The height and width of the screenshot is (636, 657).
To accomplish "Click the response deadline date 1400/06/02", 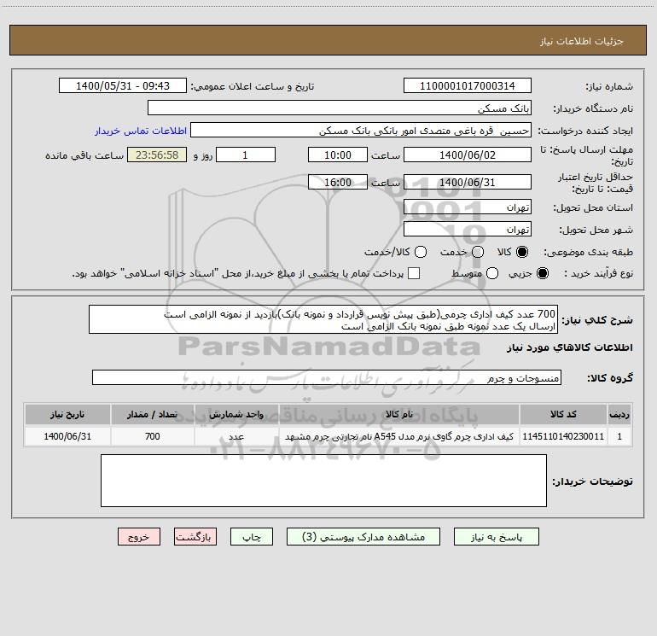I will click(x=468, y=155).
